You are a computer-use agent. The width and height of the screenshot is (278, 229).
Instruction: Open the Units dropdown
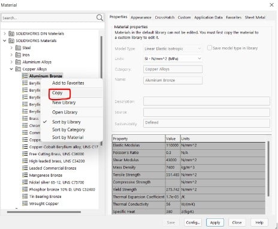pyautogui.click(x=173, y=59)
